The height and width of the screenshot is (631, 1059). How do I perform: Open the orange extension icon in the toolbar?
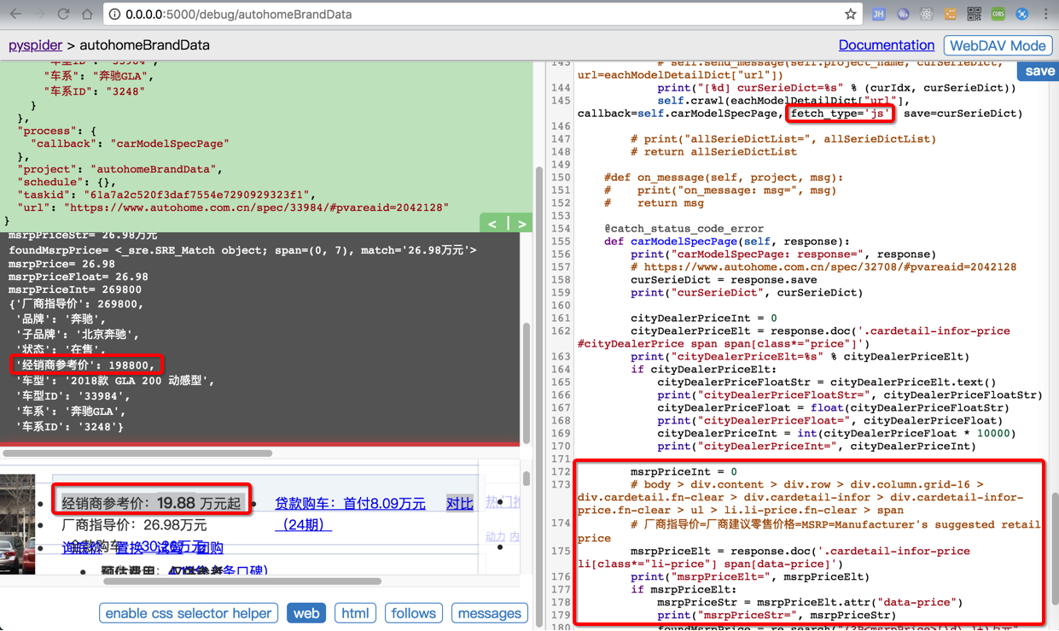point(951,15)
